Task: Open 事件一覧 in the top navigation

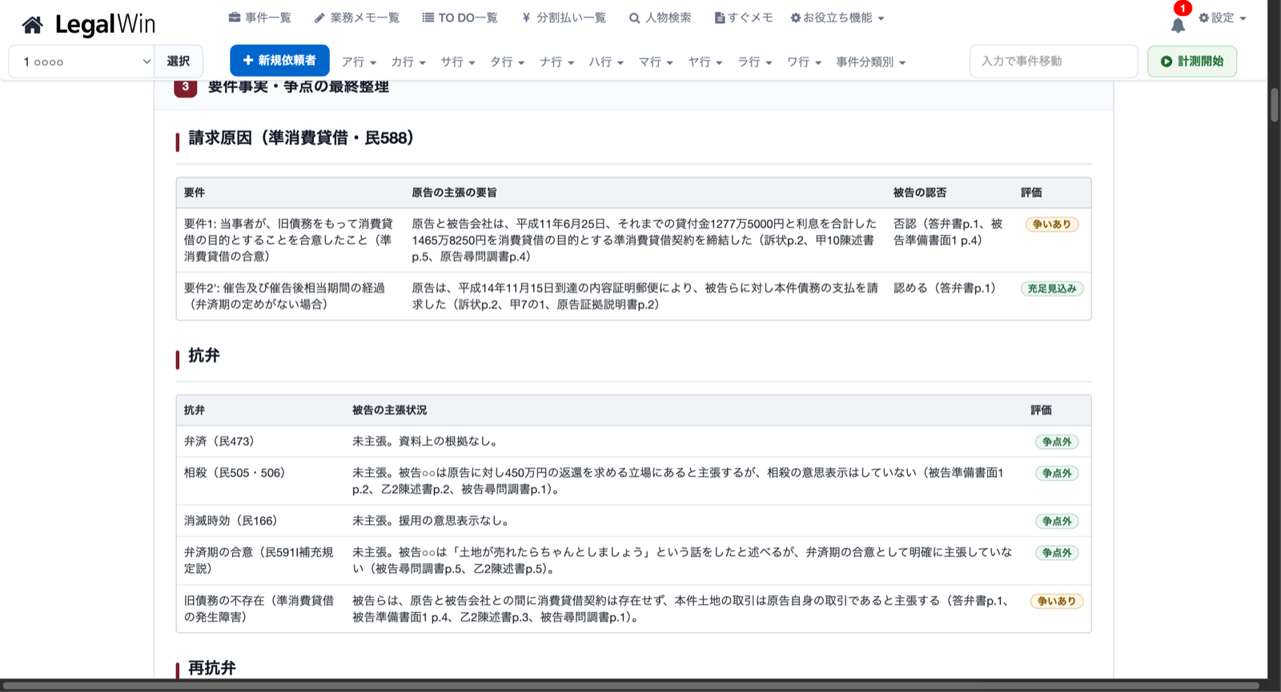Action: click(x=259, y=18)
